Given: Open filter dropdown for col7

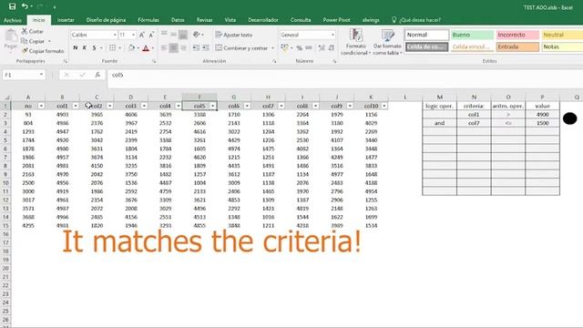Looking at the screenshot, I should tap(281, 106).
